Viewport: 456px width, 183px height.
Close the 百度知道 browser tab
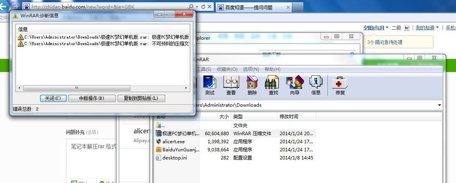[288, 7]
